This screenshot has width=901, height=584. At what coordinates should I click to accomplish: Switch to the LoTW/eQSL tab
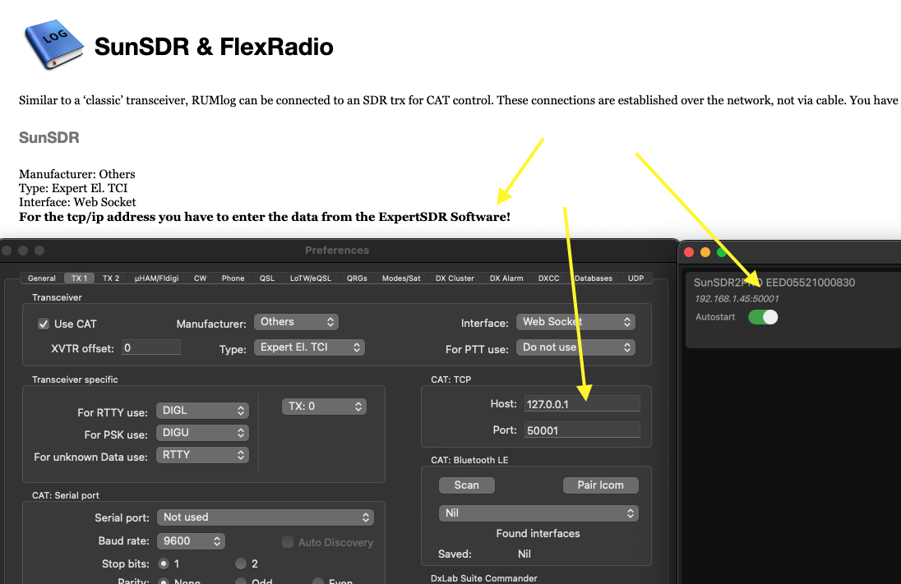click(311, 278)
